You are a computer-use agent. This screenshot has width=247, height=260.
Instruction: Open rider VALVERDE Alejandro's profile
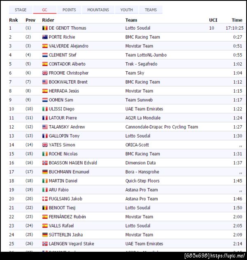click(68, 46)
